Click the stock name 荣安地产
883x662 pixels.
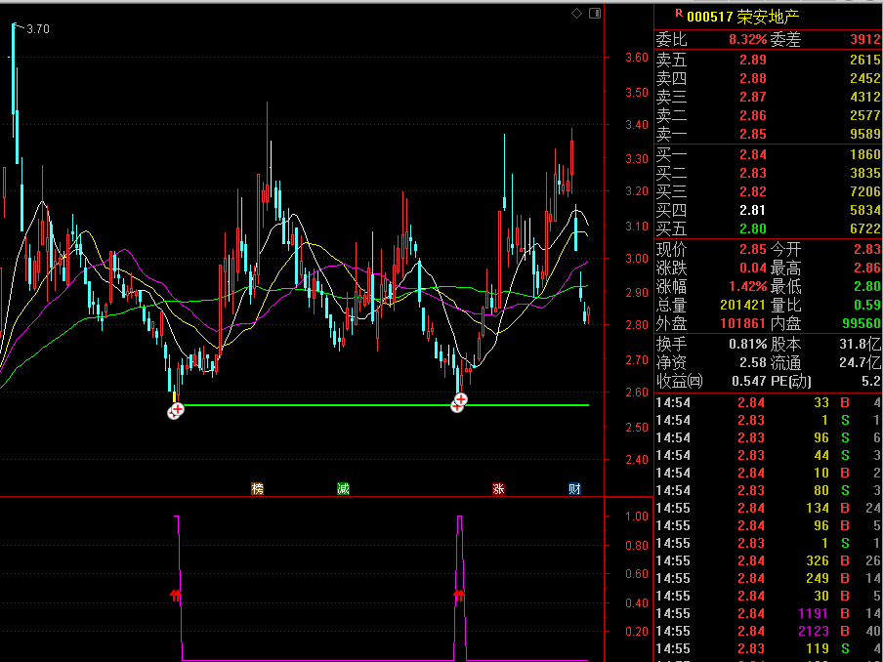click(x=768, y=17)
